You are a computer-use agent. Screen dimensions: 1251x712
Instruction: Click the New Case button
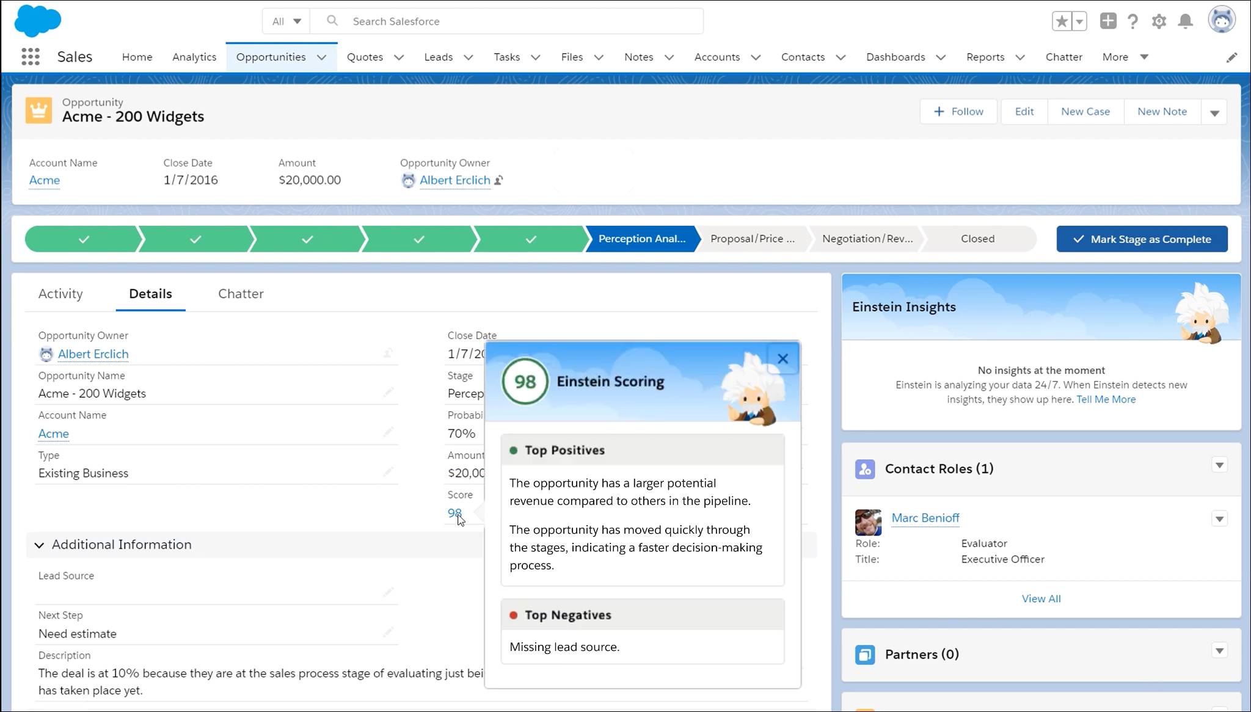pos(1085,112)
